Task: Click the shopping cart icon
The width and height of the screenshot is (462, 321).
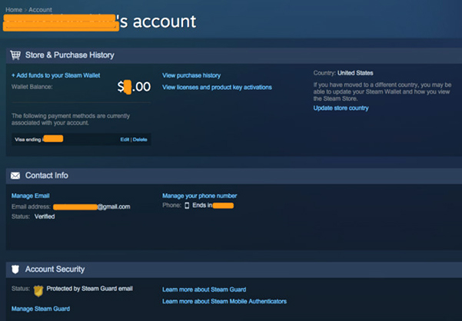Action: point(15,55)
